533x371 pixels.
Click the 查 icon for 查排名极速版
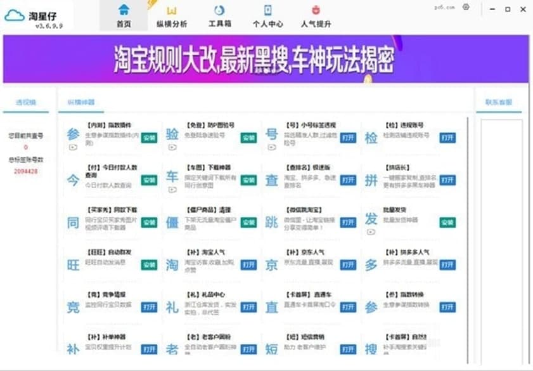[x=272, y=180]
